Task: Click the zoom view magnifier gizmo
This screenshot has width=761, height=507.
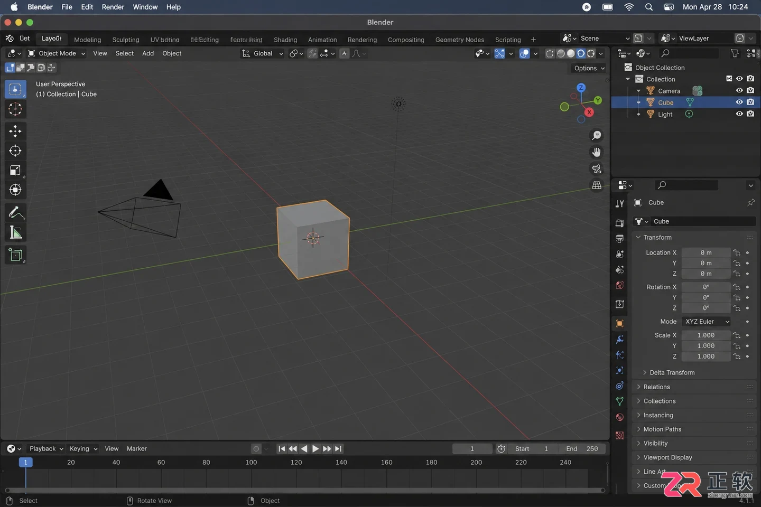Action: pos(597,136)
